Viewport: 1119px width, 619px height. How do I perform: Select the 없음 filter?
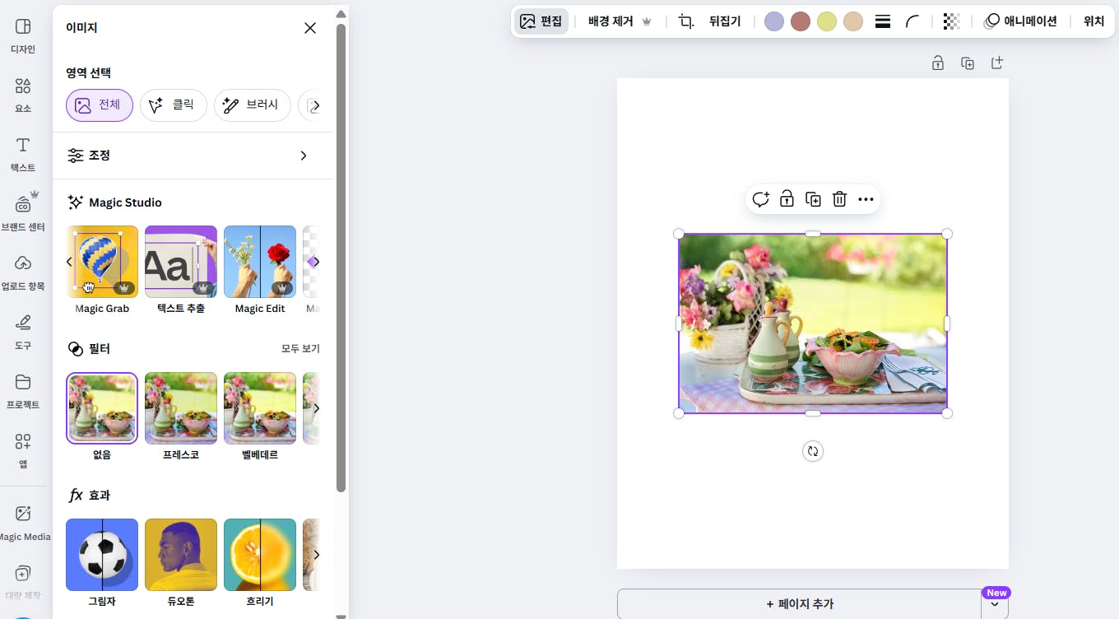pos(102,408)
